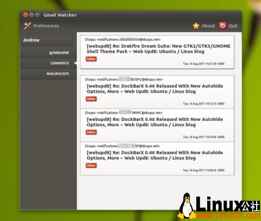Click Inbox tag on 14:28:42 email
This screenshot has width=261, height=221.
pyautogui.click(x=91, y=165)
